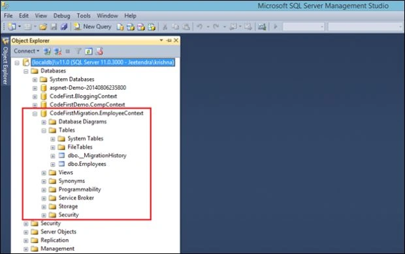
Task: Open the File menu
Action: (x=8, y=16)
